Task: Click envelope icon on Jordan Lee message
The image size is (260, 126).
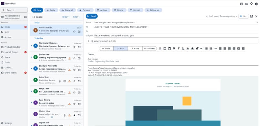Action: coord(79,58)
